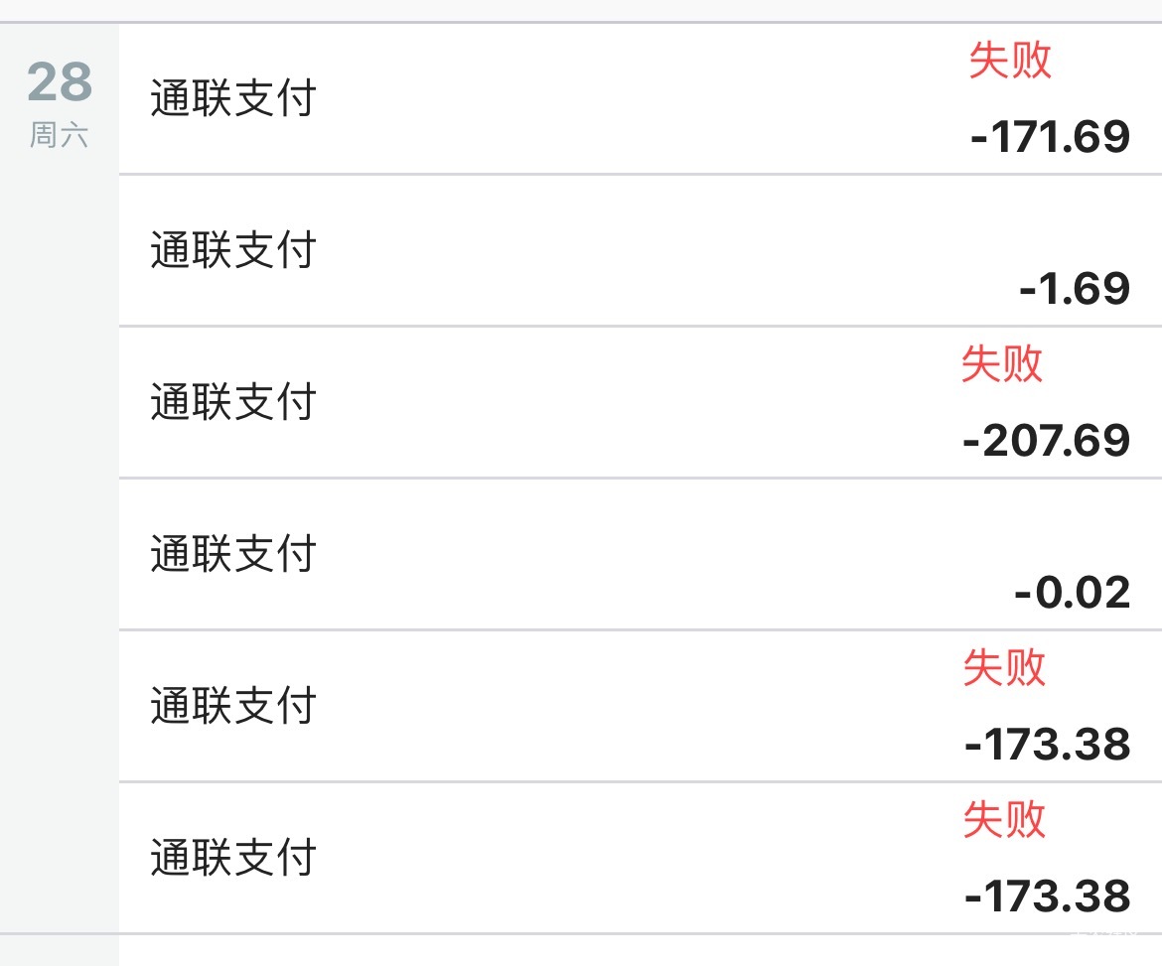Open 通联支付 label of the upper -173.38 row
The height and width of the screenshot is (966, 1162).
pyautogui.click(x=232, y=706)
